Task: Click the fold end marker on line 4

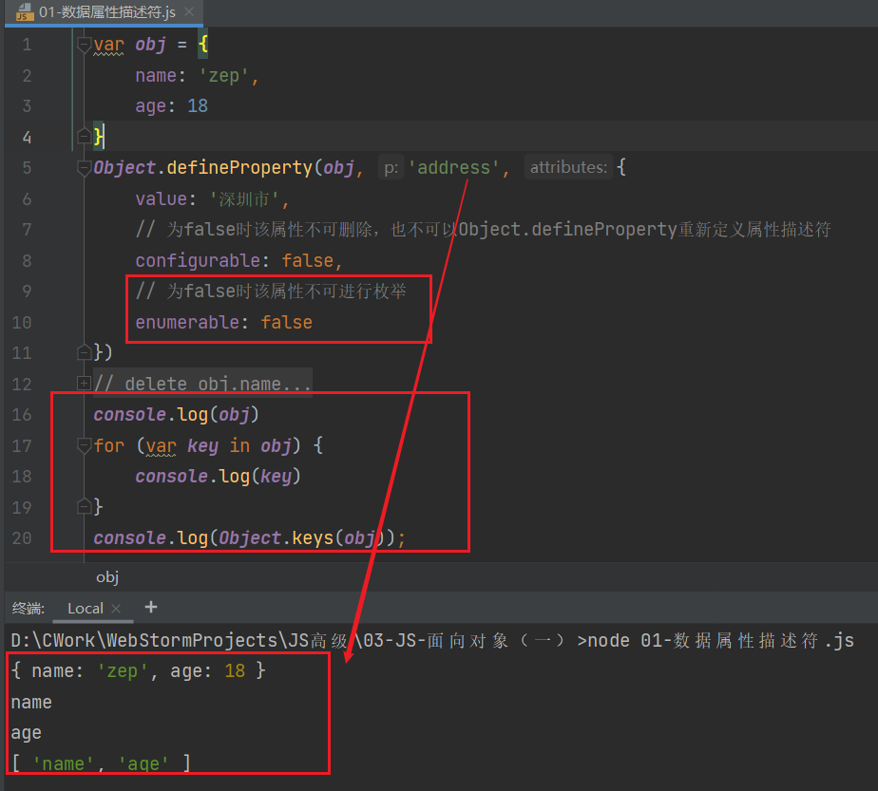Action: coord(84,136)
